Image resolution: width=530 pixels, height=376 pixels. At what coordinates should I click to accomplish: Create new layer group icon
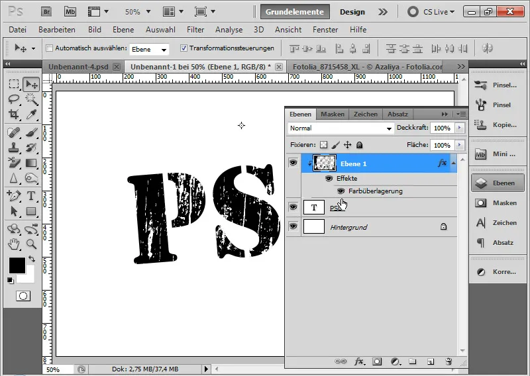(x=412, y=361)
